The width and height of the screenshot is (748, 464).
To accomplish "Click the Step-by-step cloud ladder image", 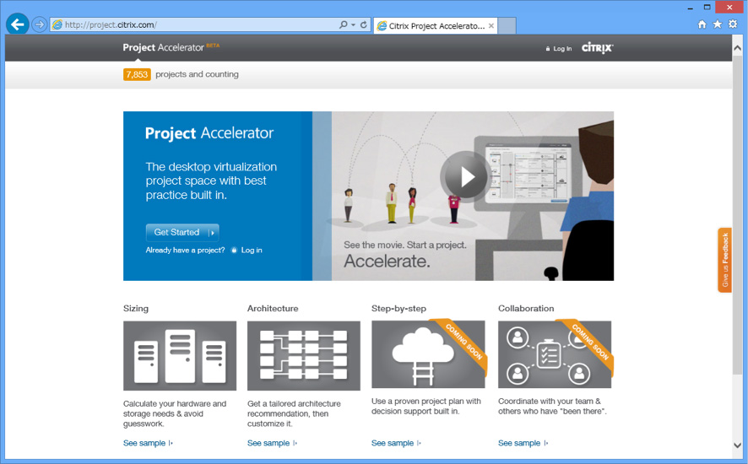I will tap(428, 354).
